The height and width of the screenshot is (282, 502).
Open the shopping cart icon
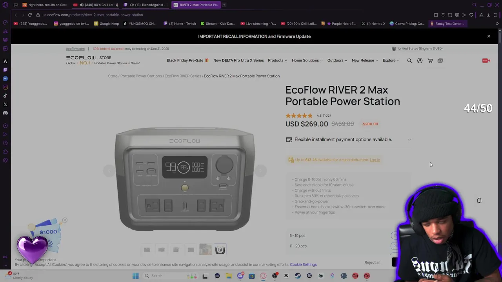(x=430, y=61)
